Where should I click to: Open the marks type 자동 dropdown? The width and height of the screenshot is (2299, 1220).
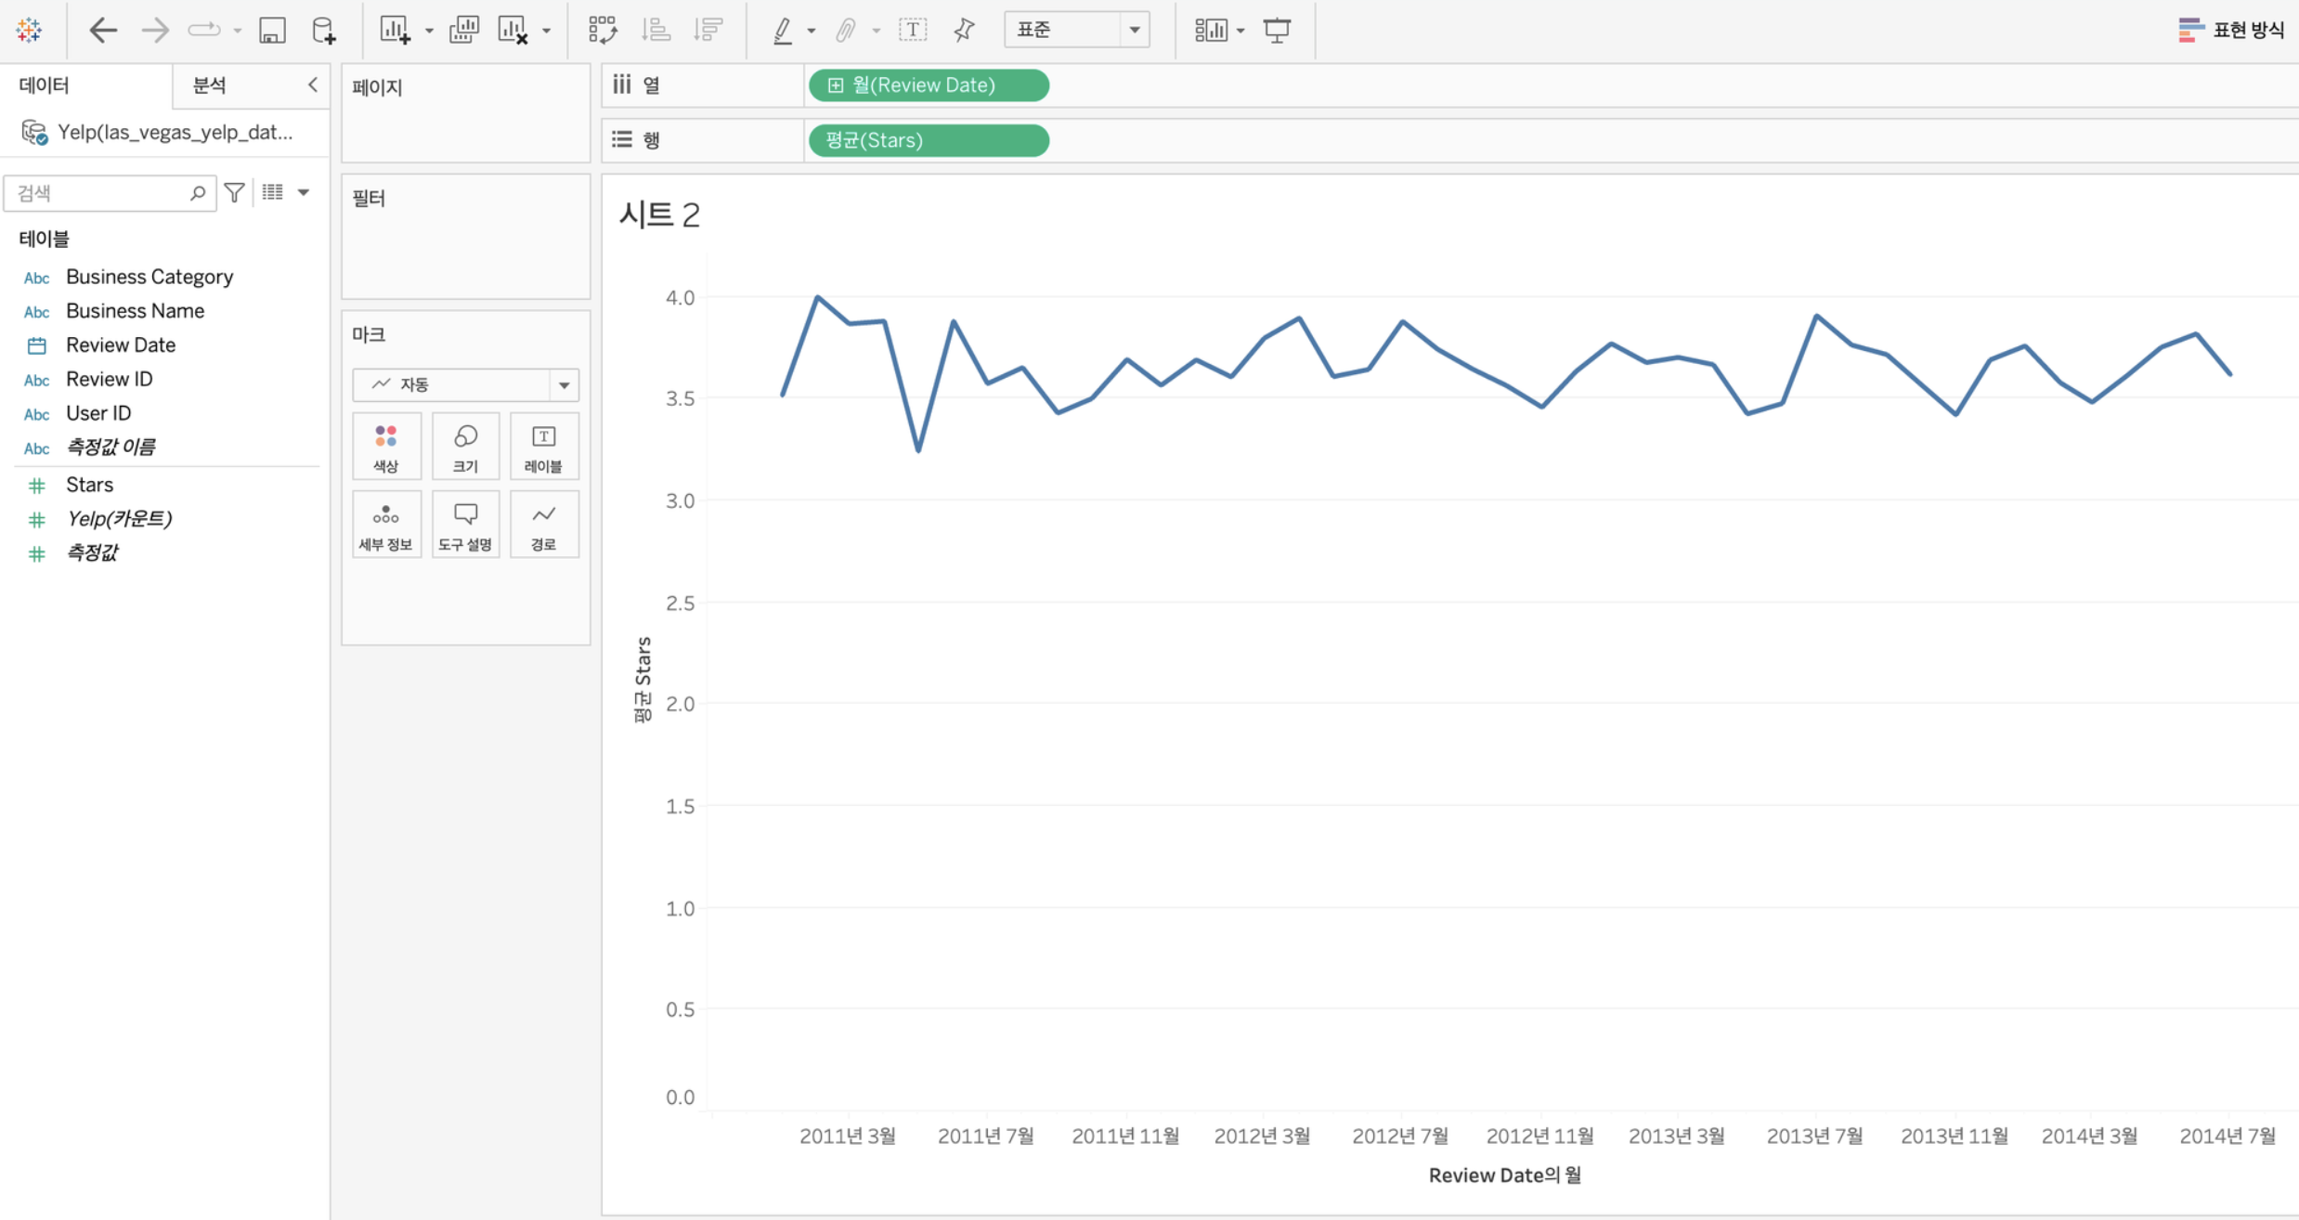465,384
